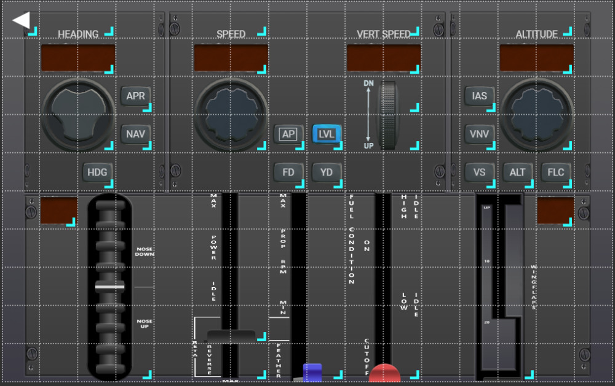This screenshot has height=386, width=615.
Task: Toggle the YD yaw damper button
Action: point(327,172)
